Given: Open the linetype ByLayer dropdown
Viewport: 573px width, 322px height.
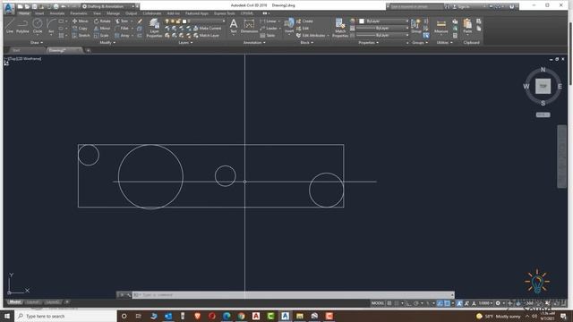Looking at the screenshot, I should 382,36.
